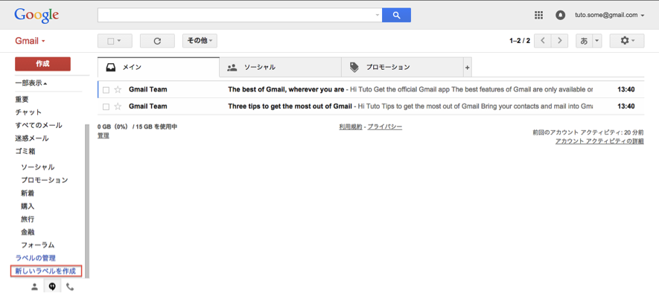Click inside the mail search field
The image size is (659, 293).
(237, 15)
